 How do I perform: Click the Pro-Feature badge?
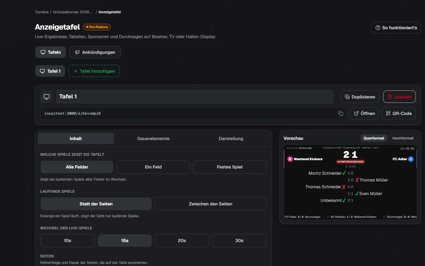(97, 27)
